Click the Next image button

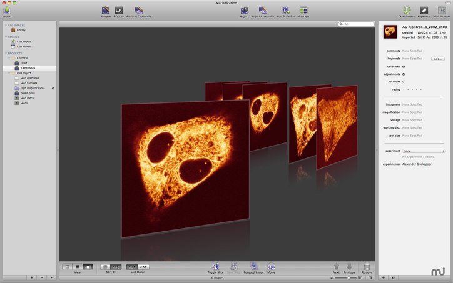pyautogui.click(x=337, y=267)
